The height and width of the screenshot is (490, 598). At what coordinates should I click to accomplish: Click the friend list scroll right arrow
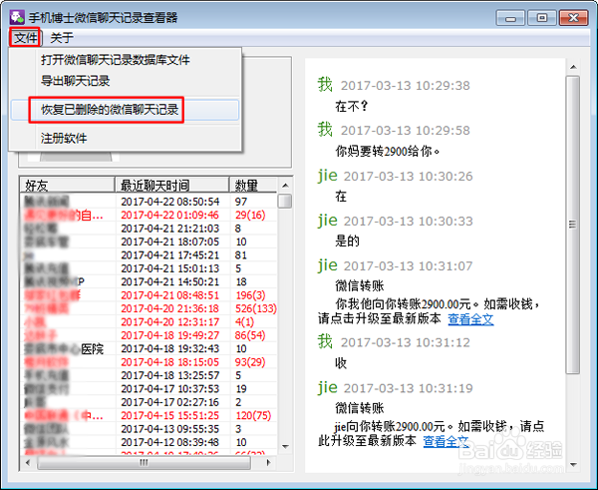269,462
